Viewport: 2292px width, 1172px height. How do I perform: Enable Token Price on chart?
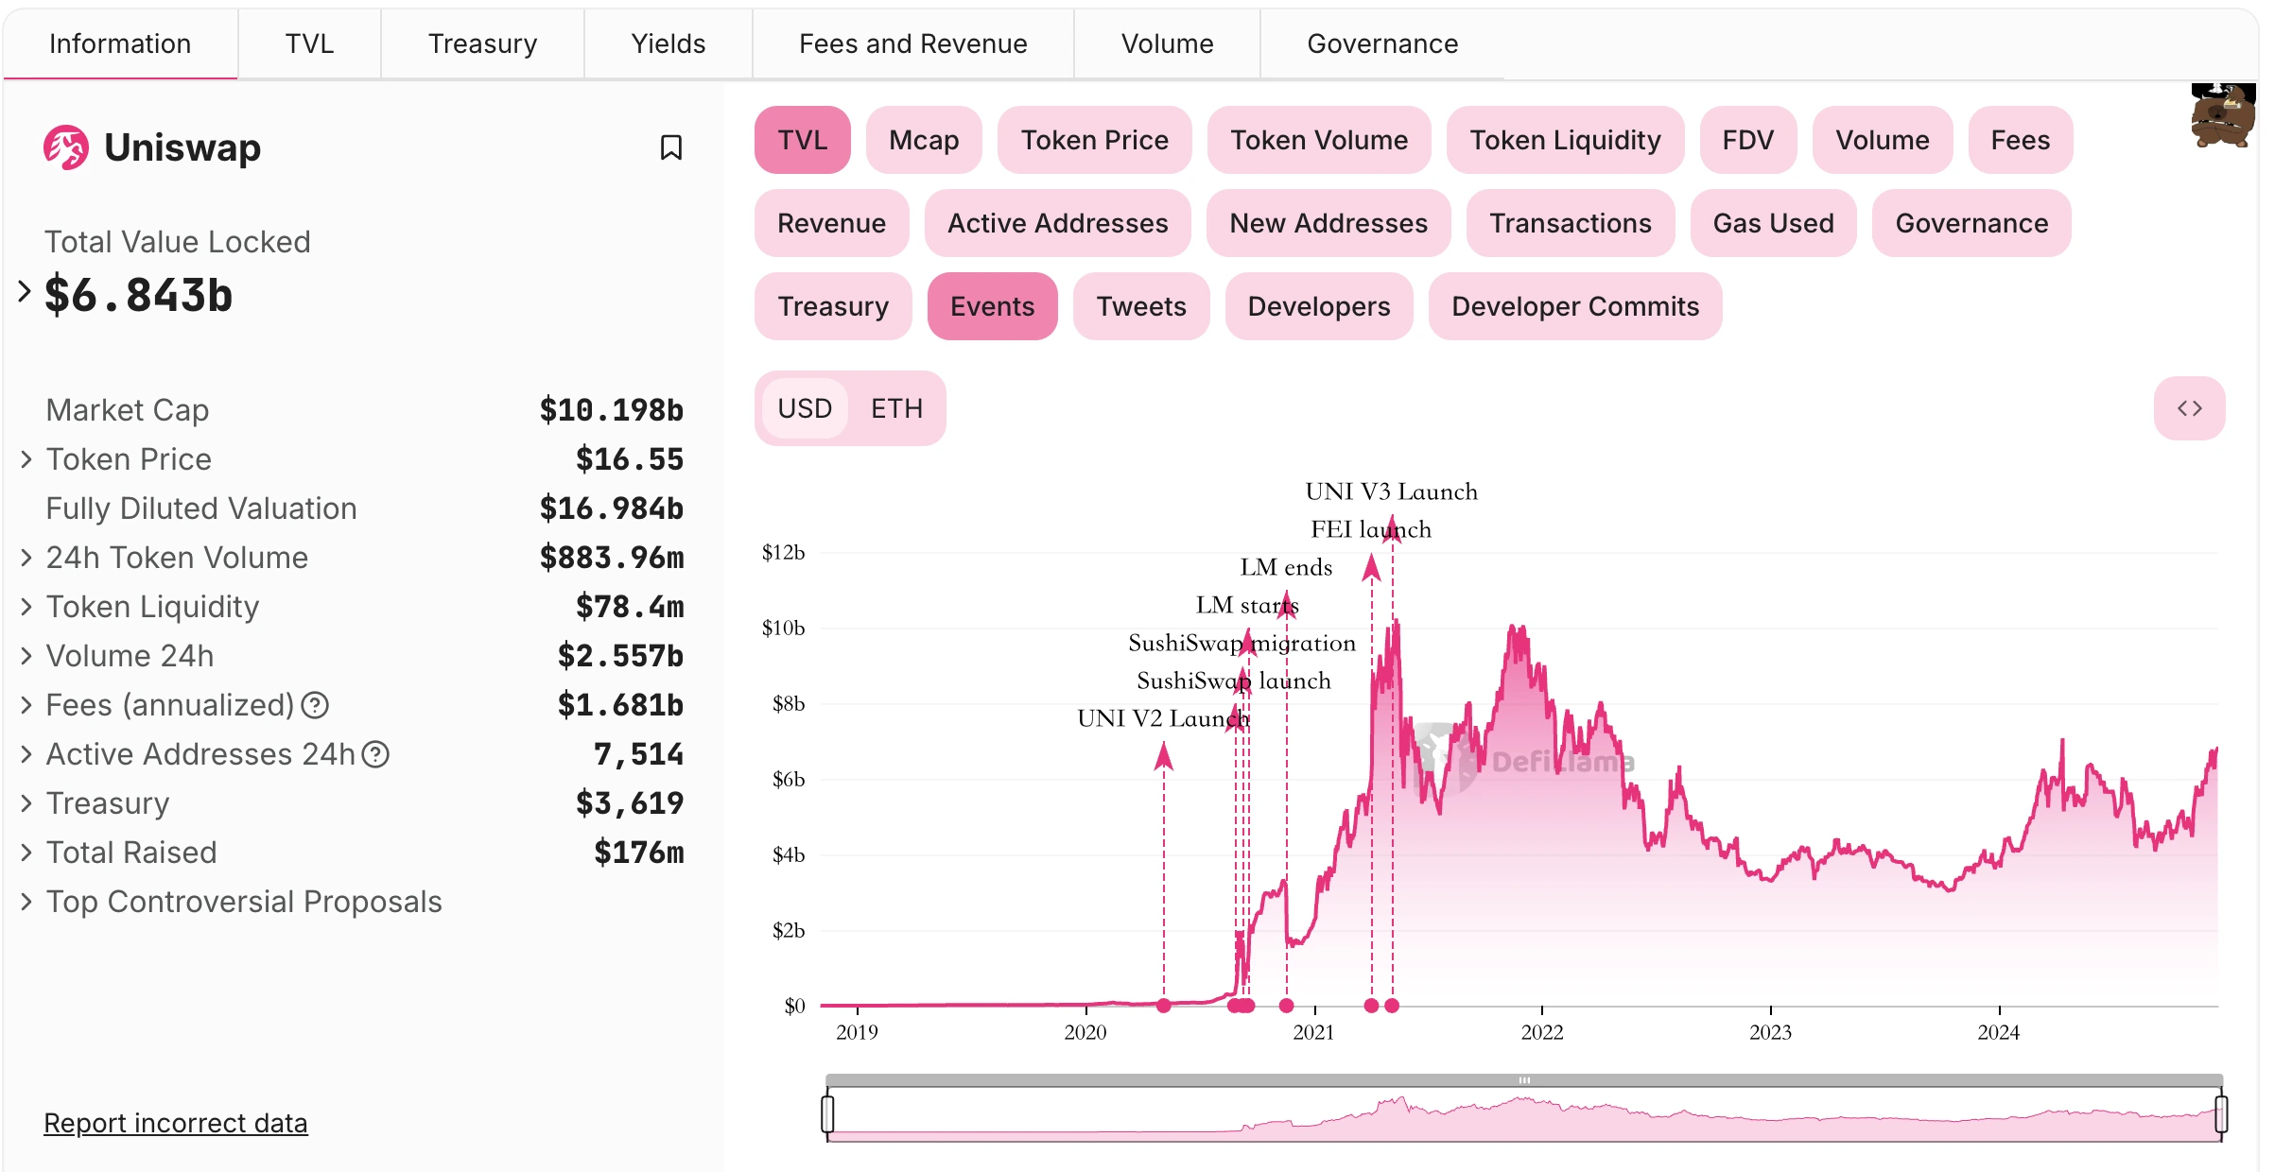coord(1094,140)
